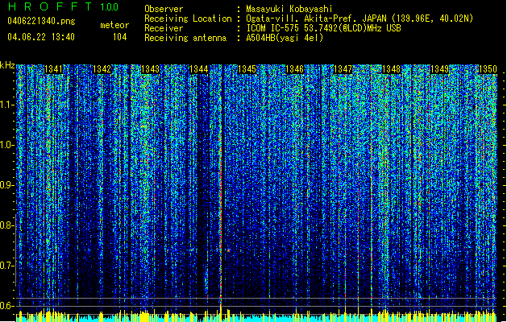507x322 pixels.
Task: Click time marker 1350
Action: 488,69
